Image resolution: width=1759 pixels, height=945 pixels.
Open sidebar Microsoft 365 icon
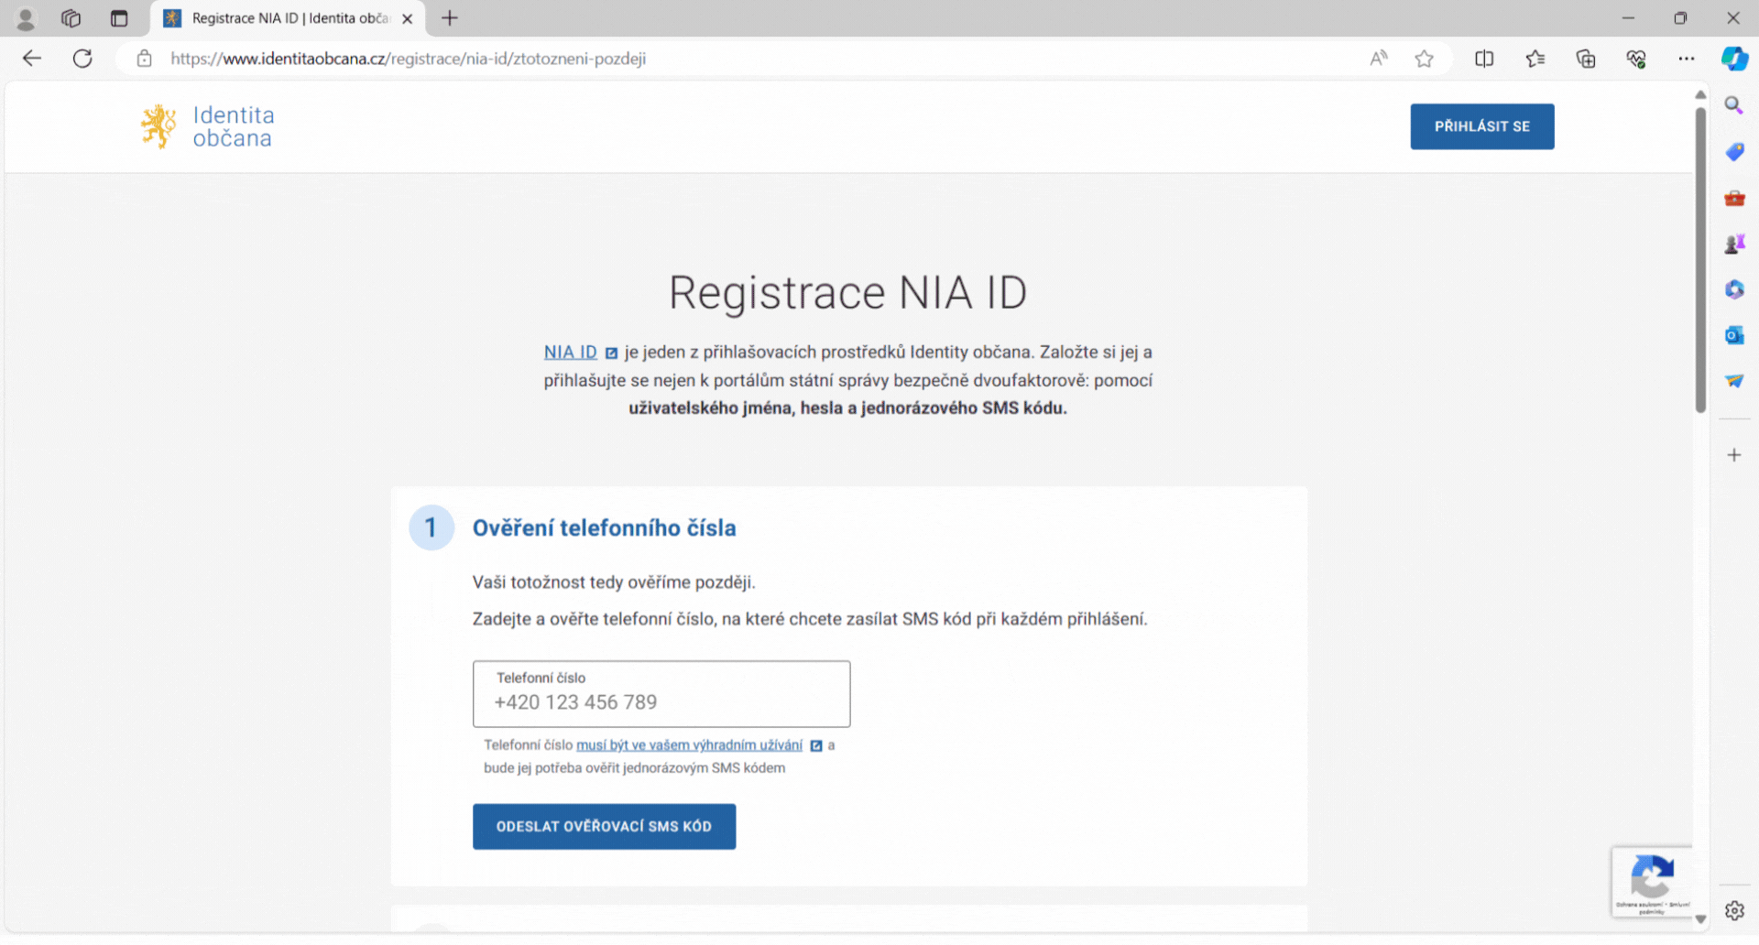click(x=1734, y=289)
